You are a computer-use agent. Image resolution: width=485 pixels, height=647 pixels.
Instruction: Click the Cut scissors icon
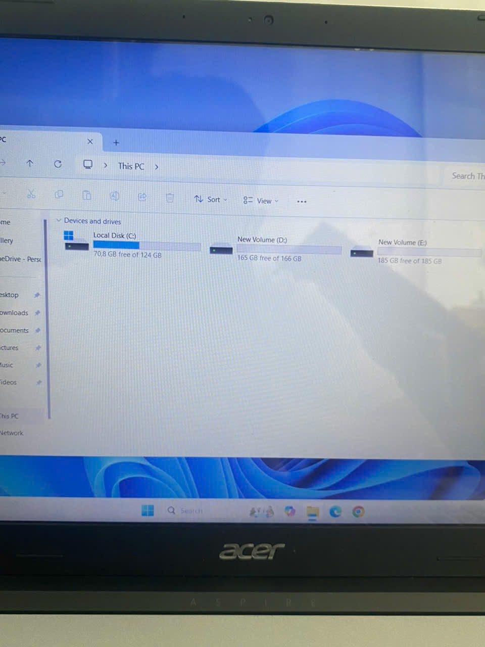tap(31, 194)
